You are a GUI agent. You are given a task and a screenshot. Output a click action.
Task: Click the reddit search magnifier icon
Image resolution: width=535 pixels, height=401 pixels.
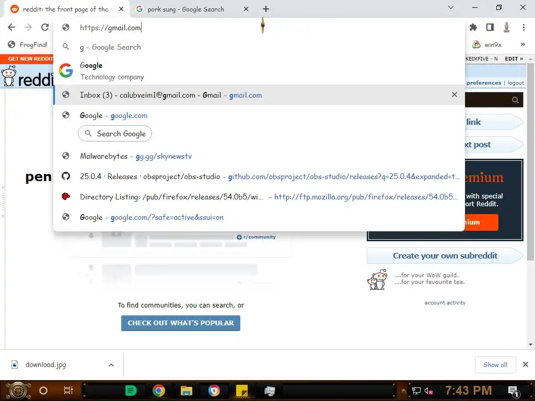point(515,100)
